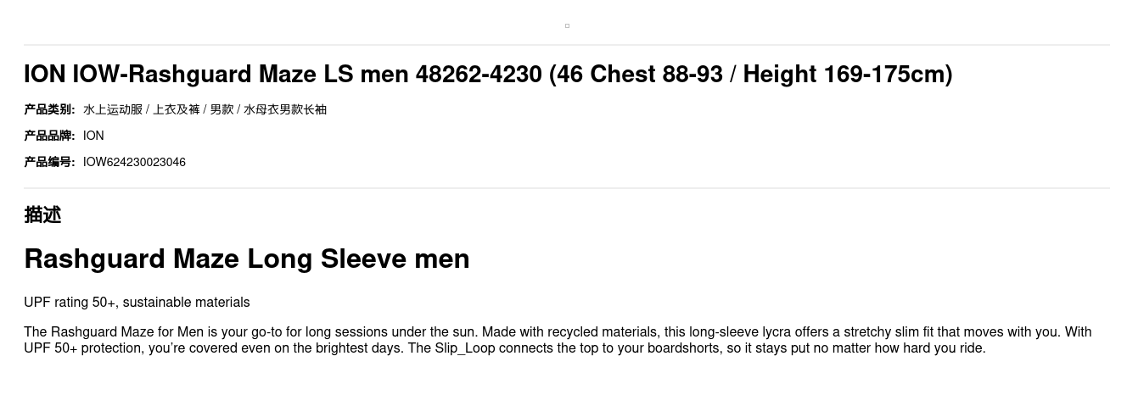This screenshot has width=1127, height=395.
Task: Go to the 水母衣男款长袖 category
Action: (x=284, y=109)
